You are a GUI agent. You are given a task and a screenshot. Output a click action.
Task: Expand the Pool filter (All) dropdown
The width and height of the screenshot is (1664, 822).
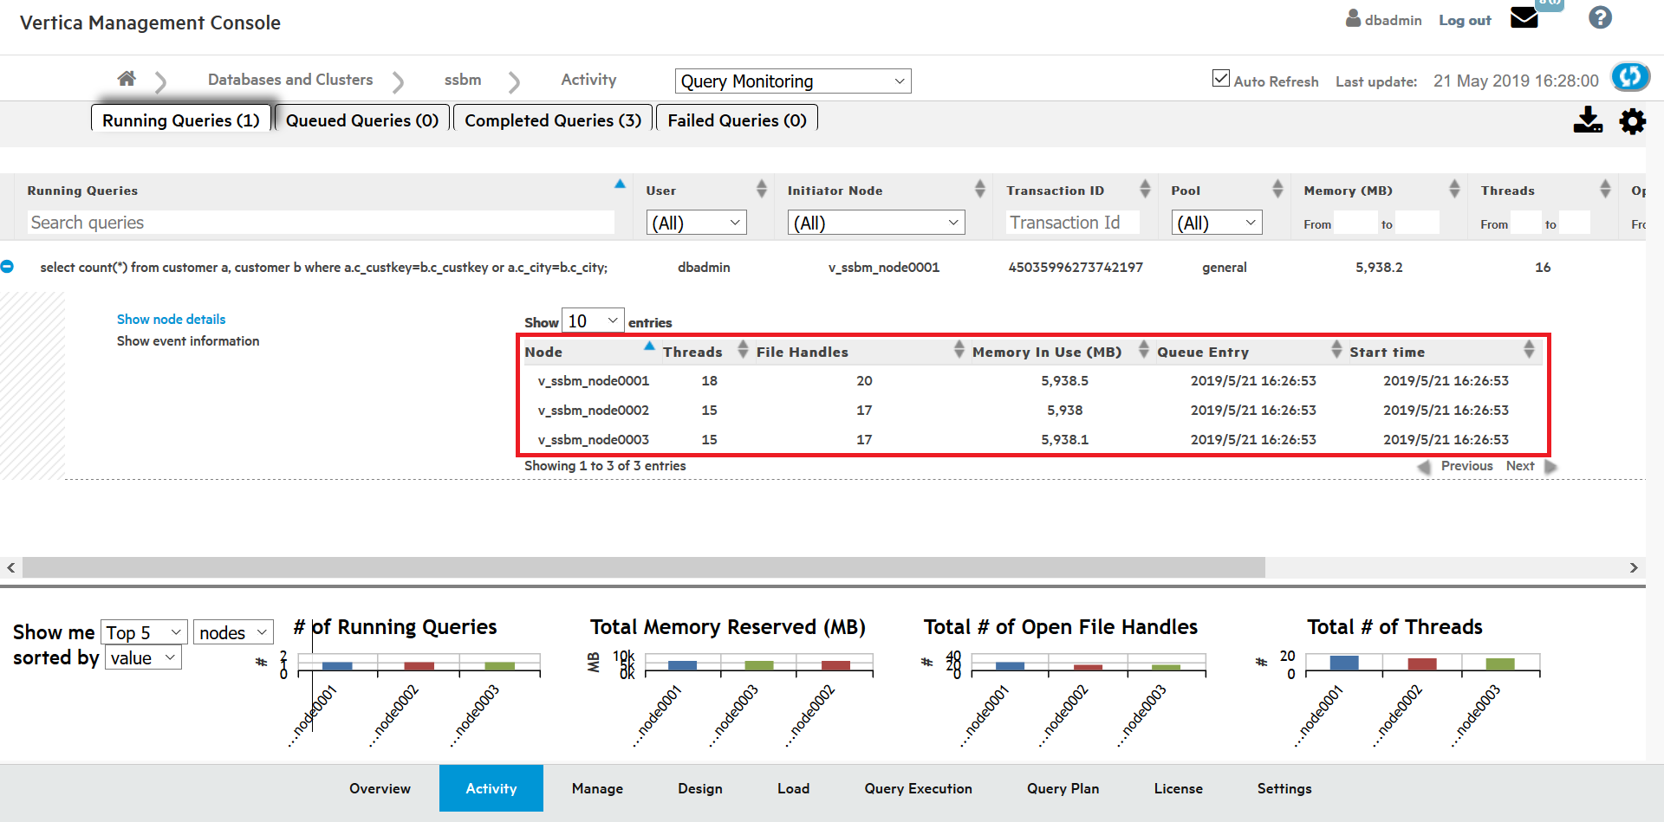point(1216,223)
